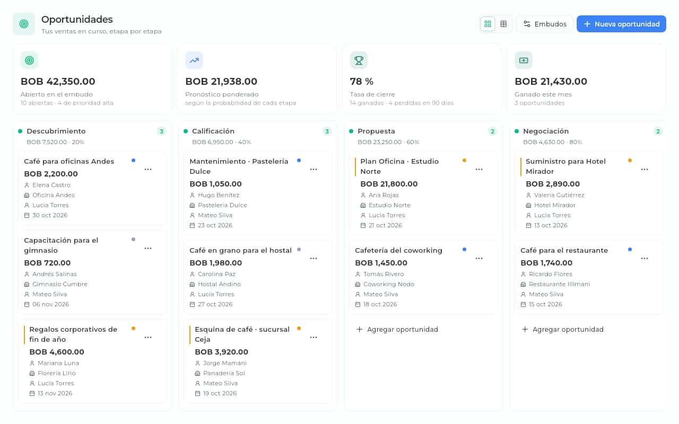Image resolution: width=679 pixels, height=424 pixels.
Task: Select the Propuesta column header
Action: click(376, 131)
